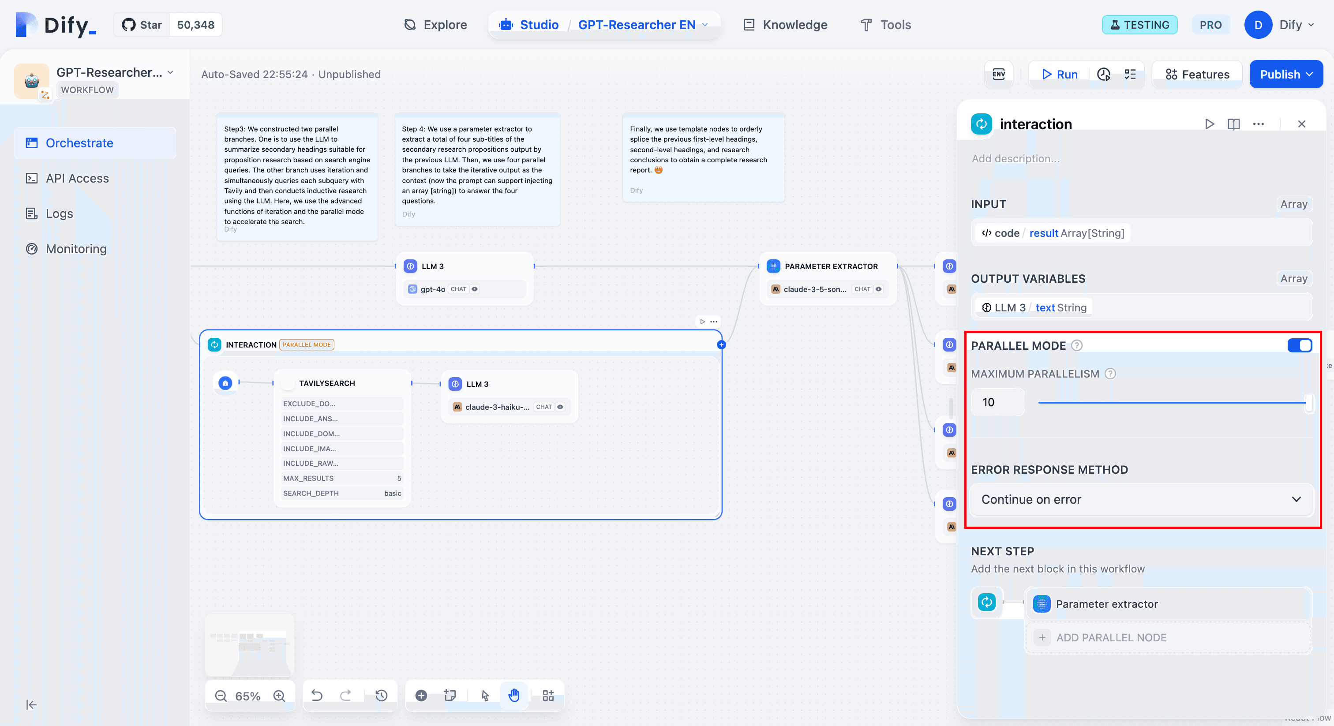Click the add note icon in toolbar
The width and height of the screenshot is (1334, 726).
pos(450,696)
